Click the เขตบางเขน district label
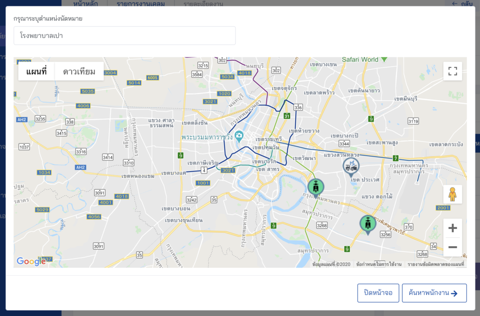 (x=323, y=65)
